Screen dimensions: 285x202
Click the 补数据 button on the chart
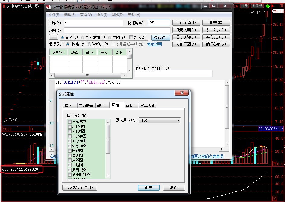[257, 6]
